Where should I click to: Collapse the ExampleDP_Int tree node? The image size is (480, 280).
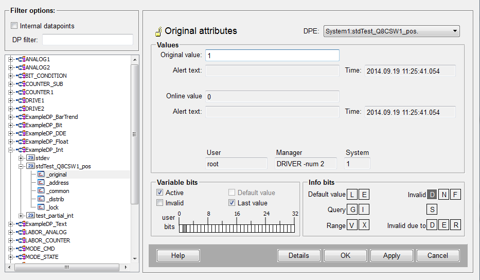(10, 150)
